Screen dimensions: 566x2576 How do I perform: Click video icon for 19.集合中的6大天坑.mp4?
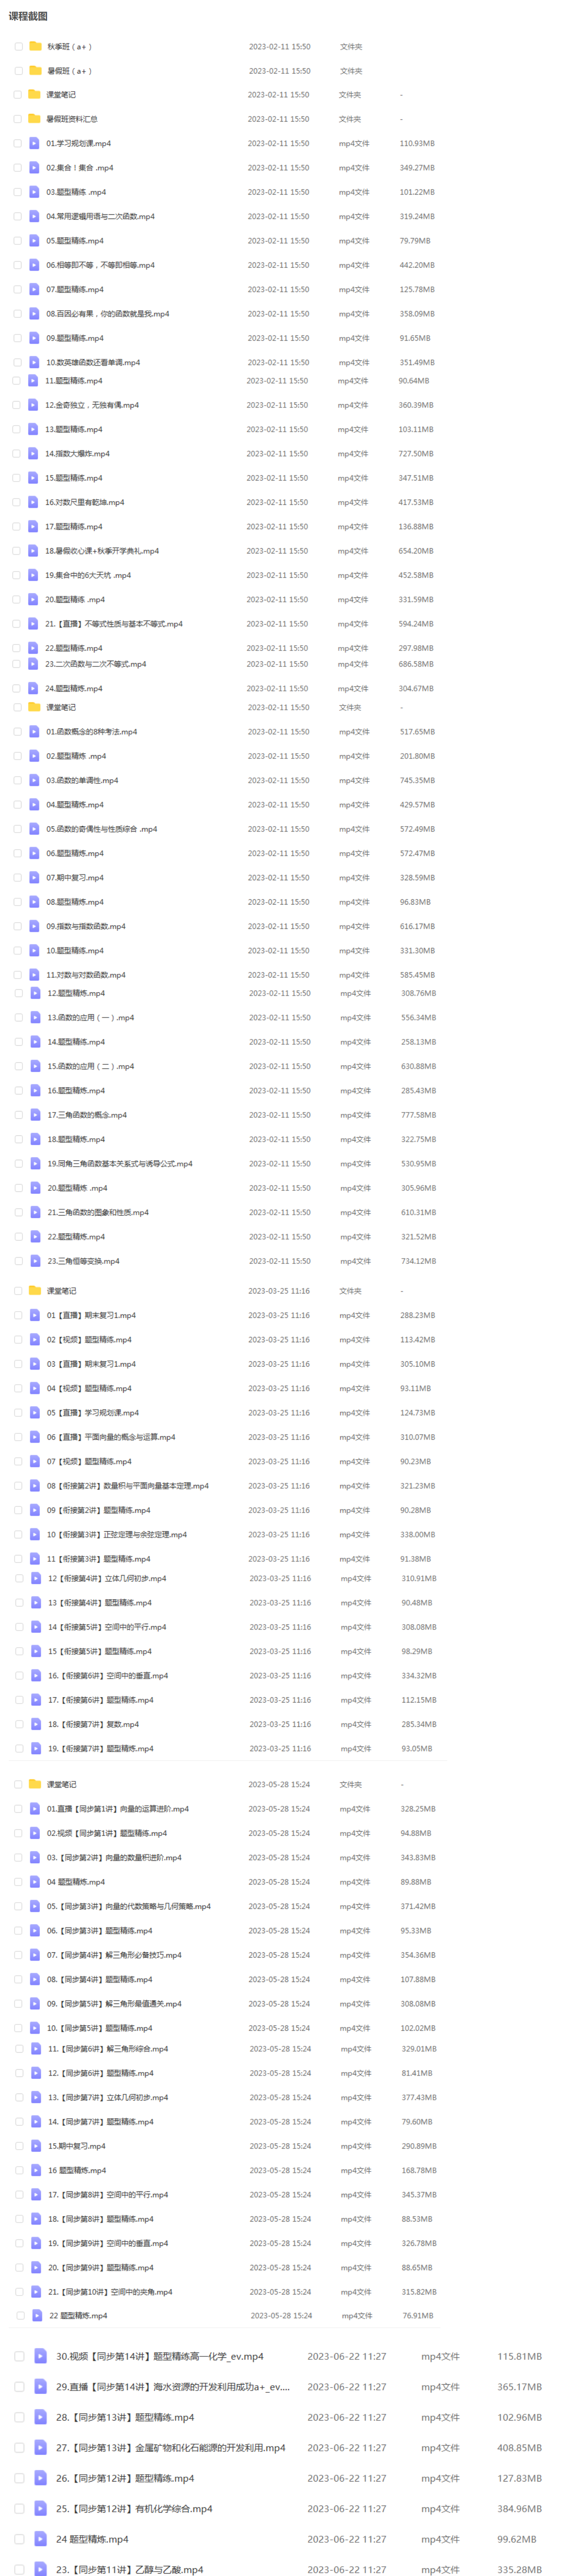(x=34, y=575)
